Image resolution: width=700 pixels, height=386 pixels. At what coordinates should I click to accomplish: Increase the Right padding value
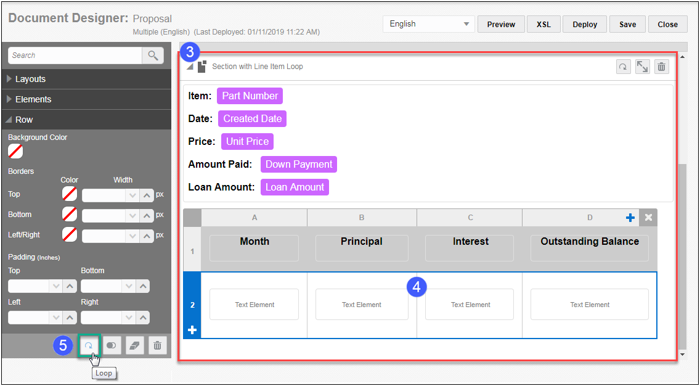tap(142, 318)
